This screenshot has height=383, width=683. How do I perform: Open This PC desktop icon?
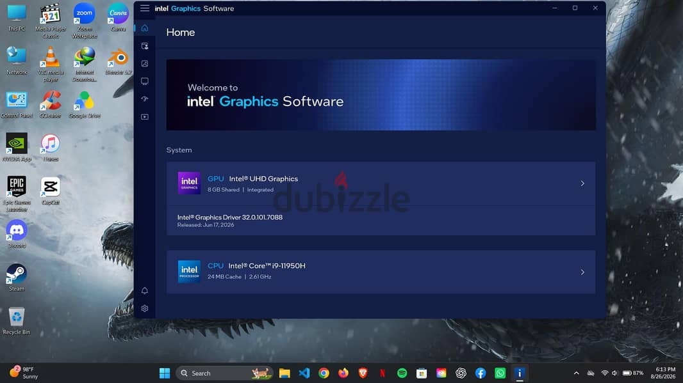tap(17, 18)
